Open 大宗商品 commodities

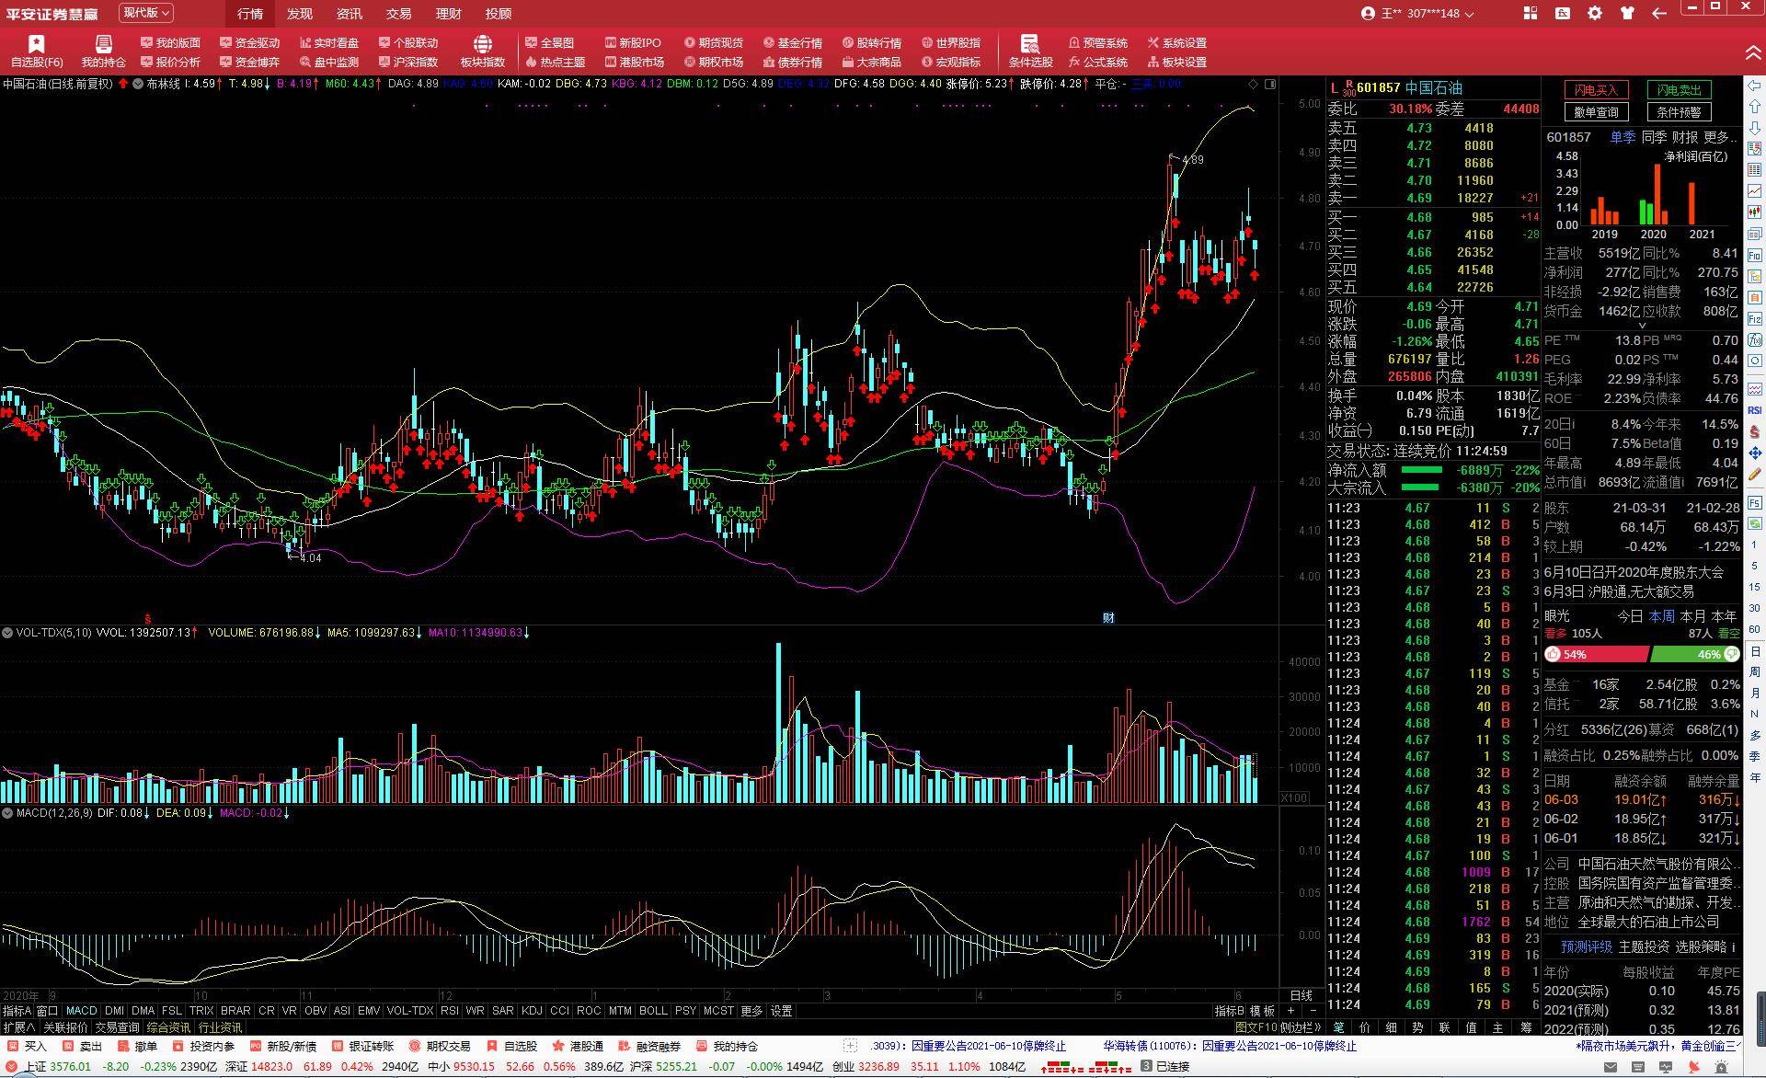pos(871,63)
